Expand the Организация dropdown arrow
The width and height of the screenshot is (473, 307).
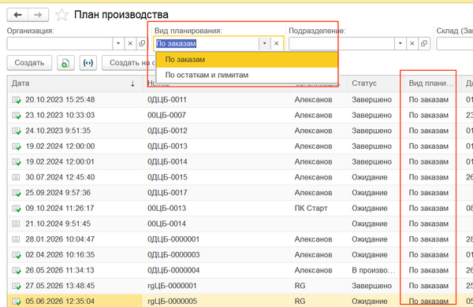pyautogui.click(x=118, y=43)
